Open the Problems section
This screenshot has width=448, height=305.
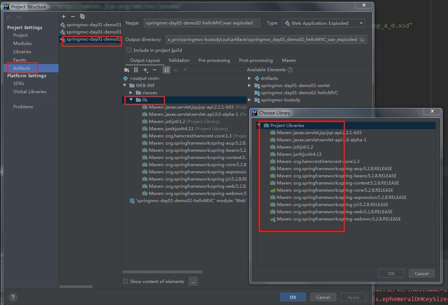click(x=23, y=107)
